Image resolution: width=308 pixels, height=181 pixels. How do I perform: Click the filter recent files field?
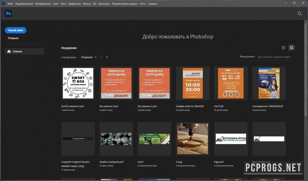[276, 57]
